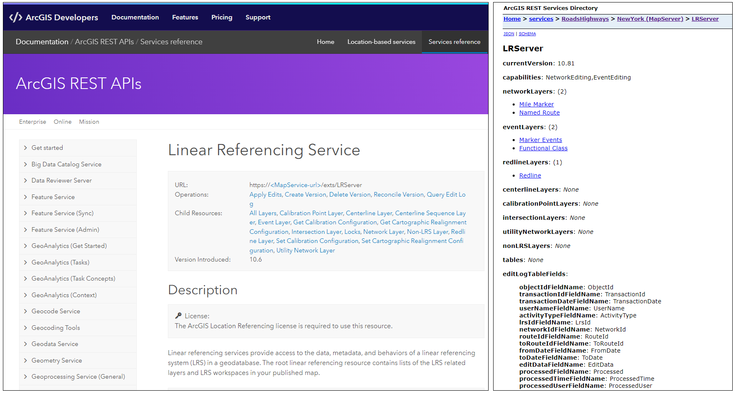Select the Online tab
The width and height of the screenshot is (736, 394).
[63, 121]
